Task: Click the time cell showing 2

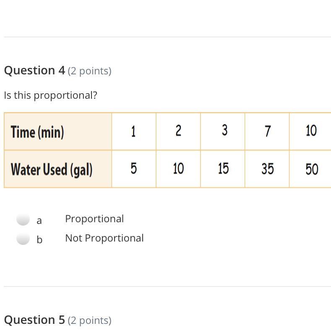Action: tap(178, 131)
